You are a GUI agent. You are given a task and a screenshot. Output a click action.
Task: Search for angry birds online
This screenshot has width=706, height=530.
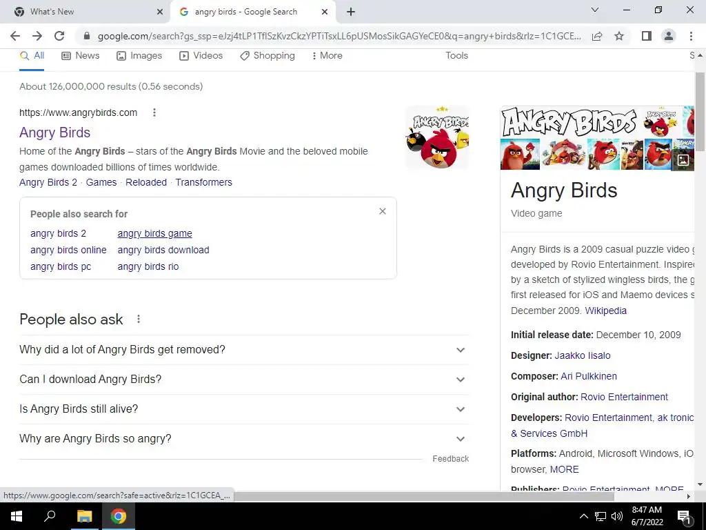(68, 250)
